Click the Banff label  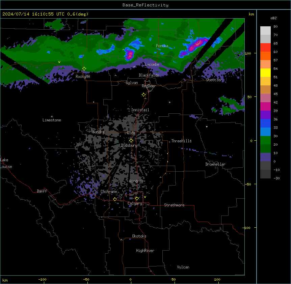pyautogui.click(x=42, y=191)
